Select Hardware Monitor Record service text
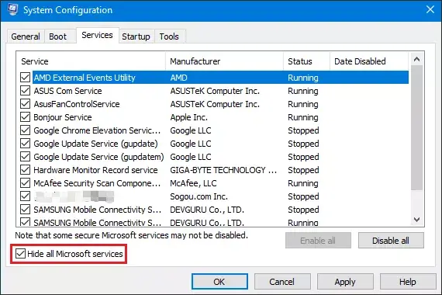 click(x=95, y=170)
